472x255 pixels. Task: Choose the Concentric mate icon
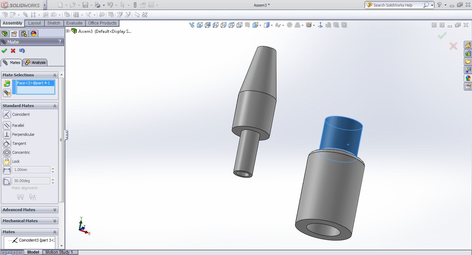[7, 152]
